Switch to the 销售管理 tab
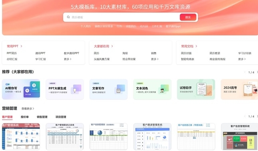 pos(42,117)
